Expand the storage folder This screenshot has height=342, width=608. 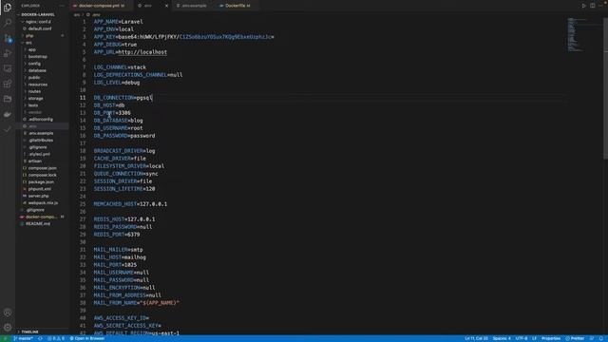click(35, 99)
